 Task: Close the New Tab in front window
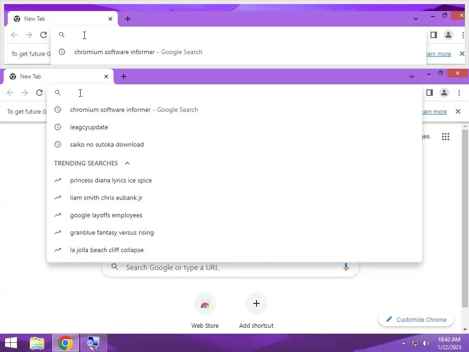point(106,77)
